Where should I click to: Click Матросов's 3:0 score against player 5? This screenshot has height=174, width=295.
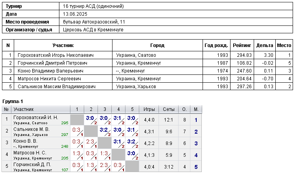click(131, 153)
